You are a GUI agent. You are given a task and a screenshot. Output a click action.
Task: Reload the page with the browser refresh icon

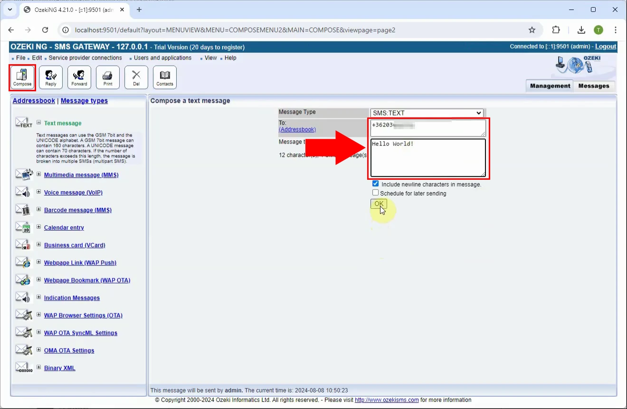(x=45, y=30)
